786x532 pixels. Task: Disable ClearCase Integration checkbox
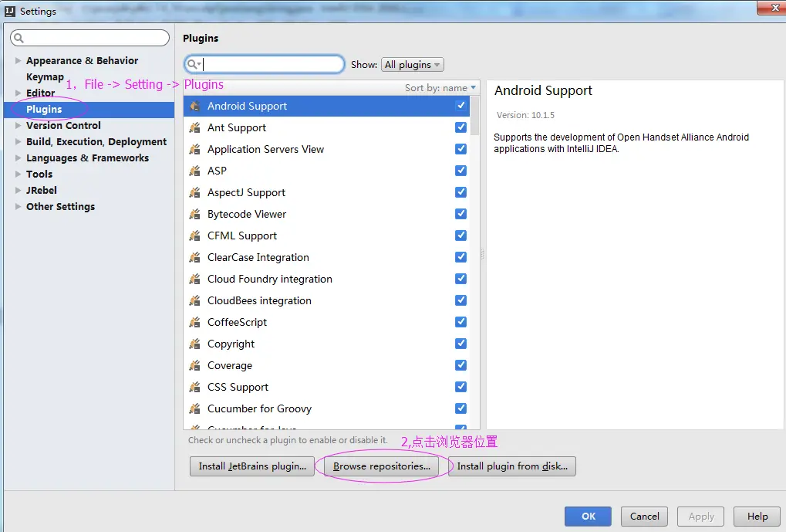click(460, 256)
